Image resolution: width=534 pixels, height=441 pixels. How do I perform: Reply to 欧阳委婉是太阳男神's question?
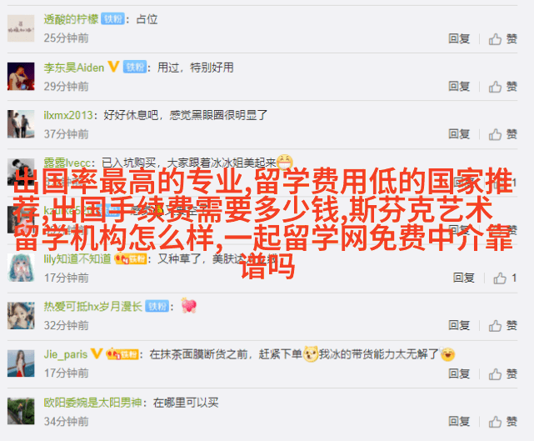459,421
